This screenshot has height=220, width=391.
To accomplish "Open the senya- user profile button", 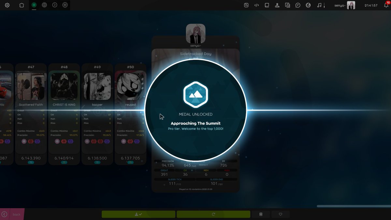I will (x=345, y=5).
